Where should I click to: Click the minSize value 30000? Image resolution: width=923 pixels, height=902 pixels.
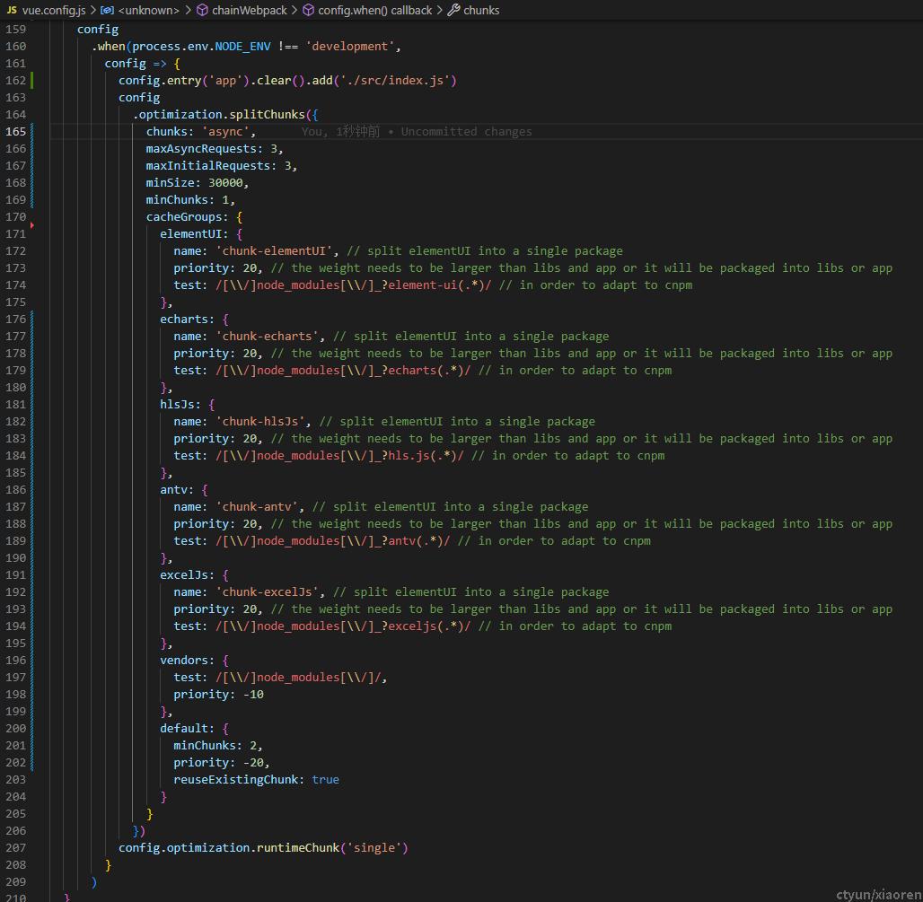[x=225, y=182]
